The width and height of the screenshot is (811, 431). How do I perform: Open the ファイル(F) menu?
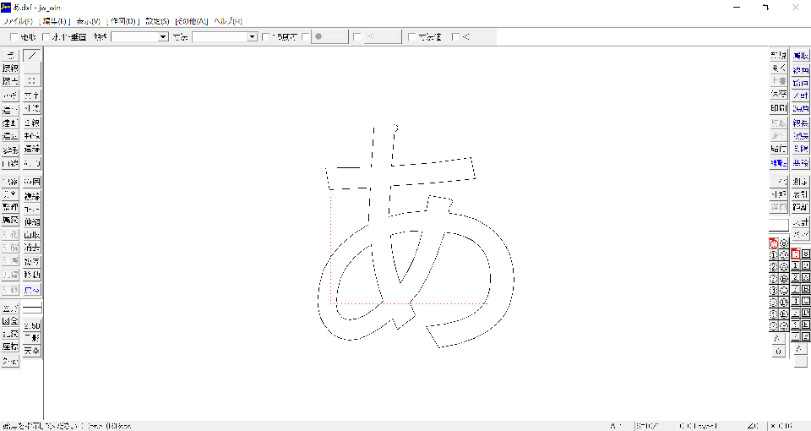pyautogui.click(x=19, y=21)
